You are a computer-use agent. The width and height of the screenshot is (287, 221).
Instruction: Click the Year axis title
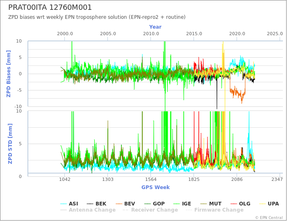(x=155, y=27)
